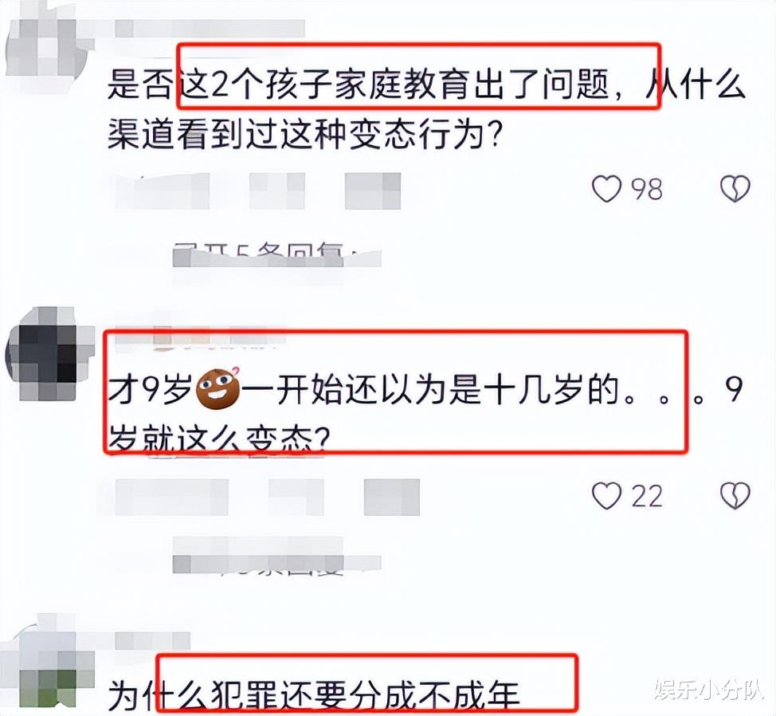Image resolution: width=776 pixels, height=716 pixels.
Task: Dislike the comment about family education
Action: tap(735, 189)
